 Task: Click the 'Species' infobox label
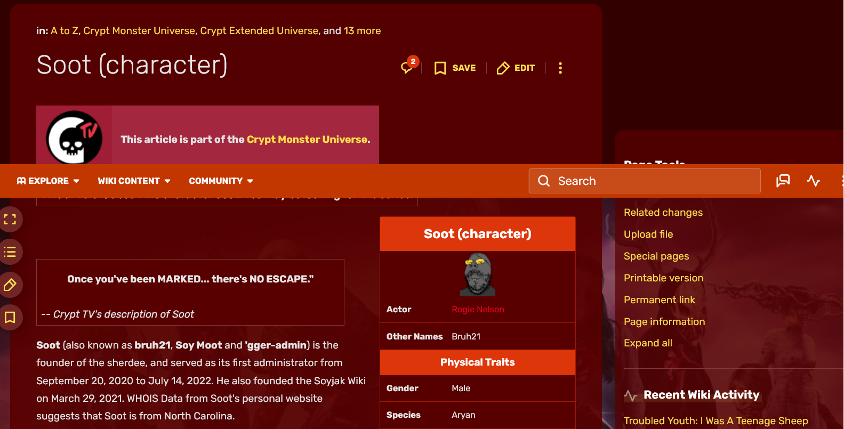click(404, 415)
